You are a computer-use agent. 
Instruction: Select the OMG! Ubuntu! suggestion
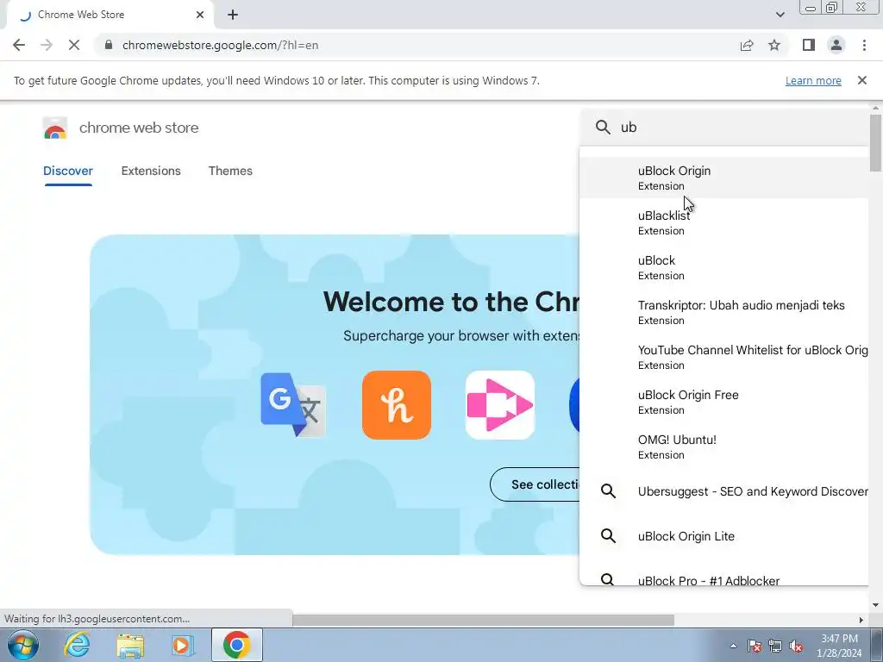coord(724,447)
